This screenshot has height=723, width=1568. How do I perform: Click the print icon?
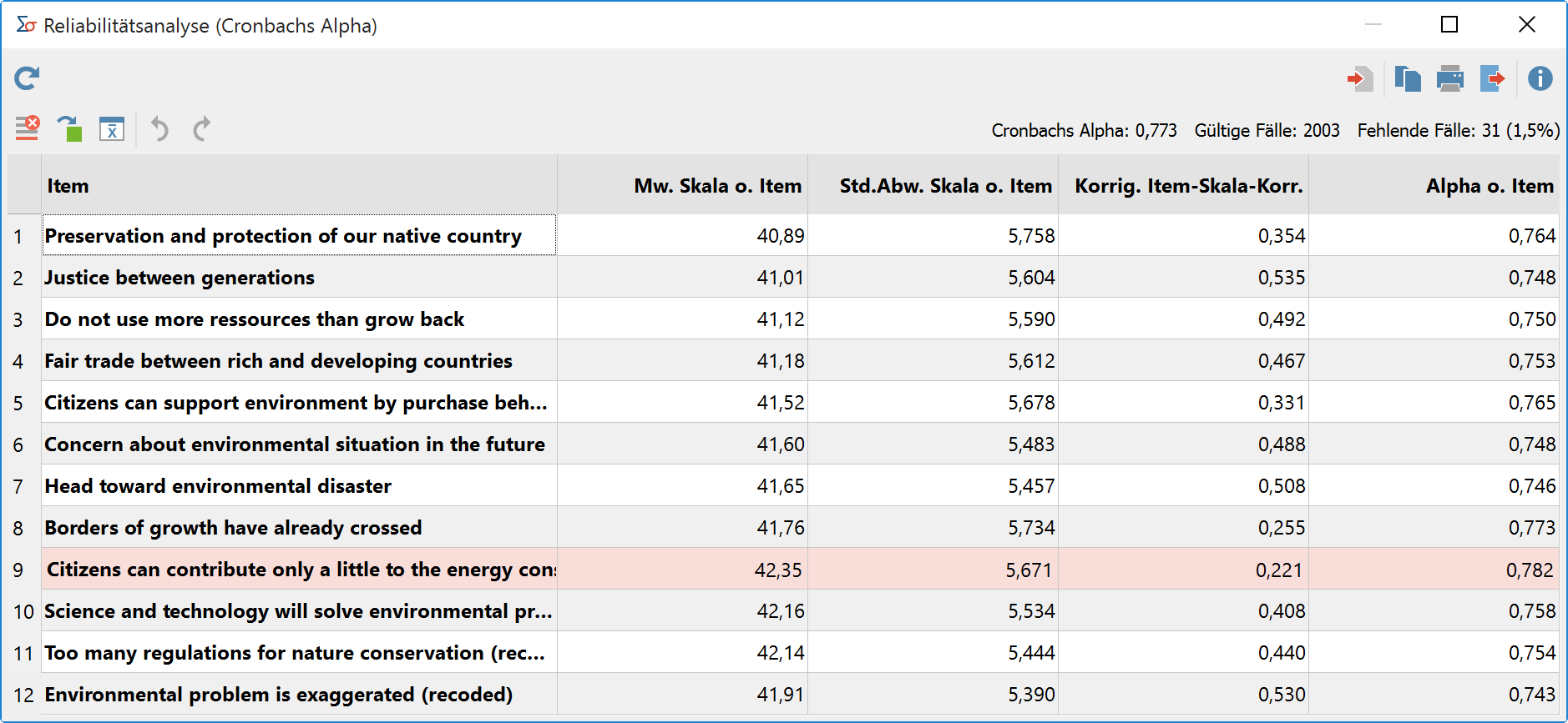pyautogui.click(x=1450, y=79)
